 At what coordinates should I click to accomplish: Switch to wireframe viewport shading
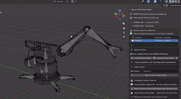pyautogui.click(x=170, y=1)
